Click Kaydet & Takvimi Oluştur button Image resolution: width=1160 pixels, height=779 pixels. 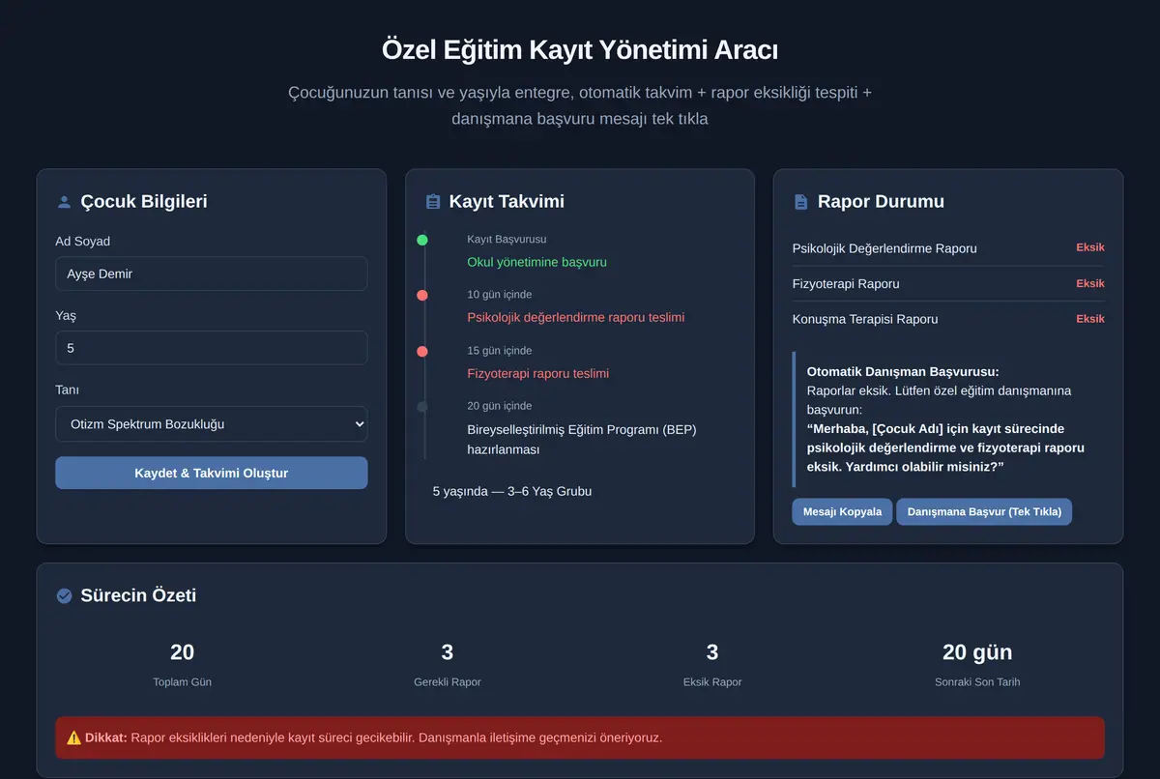pyautogui.click(x=211, y=473)
